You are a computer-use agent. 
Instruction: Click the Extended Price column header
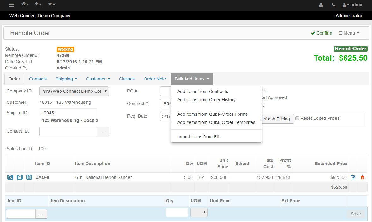331,164
